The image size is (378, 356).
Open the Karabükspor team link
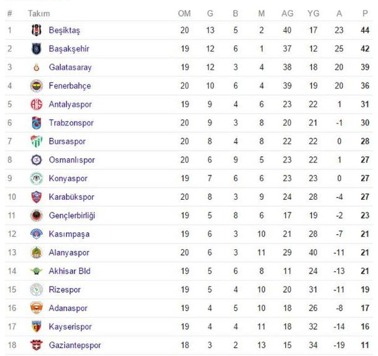pyautogui.click(x=71, y=197)
